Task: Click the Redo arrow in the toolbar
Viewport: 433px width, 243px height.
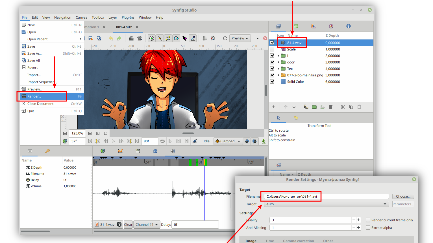Action: (x=119, y=38)
